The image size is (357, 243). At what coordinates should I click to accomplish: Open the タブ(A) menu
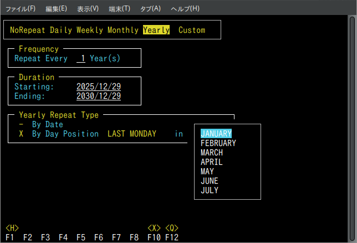click(x=150, y=9)
